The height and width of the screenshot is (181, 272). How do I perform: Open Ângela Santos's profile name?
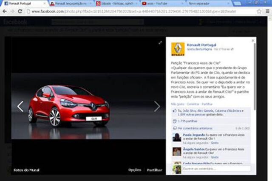(194, 149)
